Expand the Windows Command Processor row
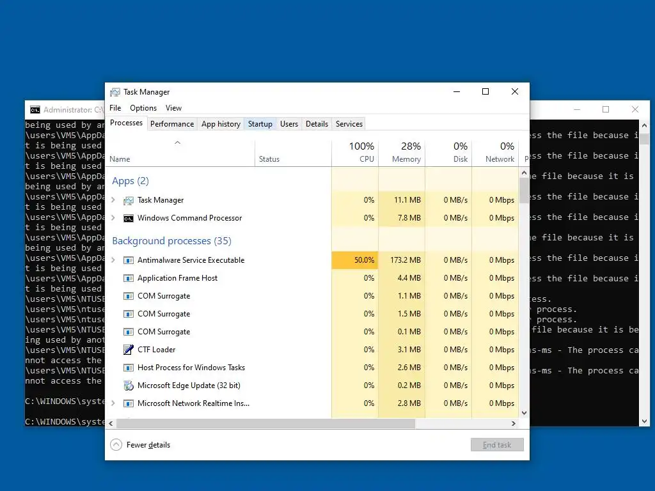The width and height of the screenshot is (655, 491). [113, 218]
